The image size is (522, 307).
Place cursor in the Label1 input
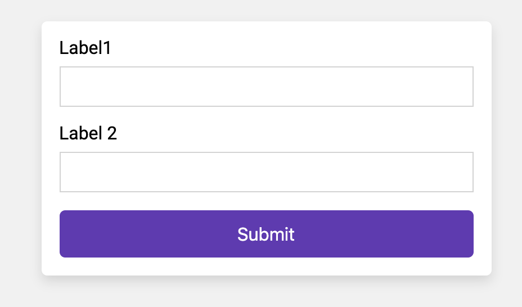pos(266,87)
